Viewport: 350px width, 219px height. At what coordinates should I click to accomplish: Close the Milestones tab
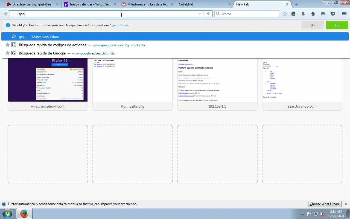[x=172, y=4]
